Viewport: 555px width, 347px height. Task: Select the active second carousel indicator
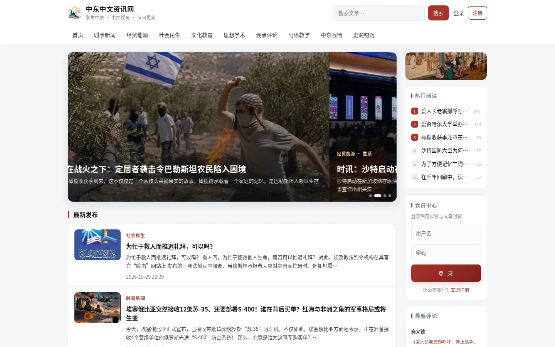click(x=378, y=195)
